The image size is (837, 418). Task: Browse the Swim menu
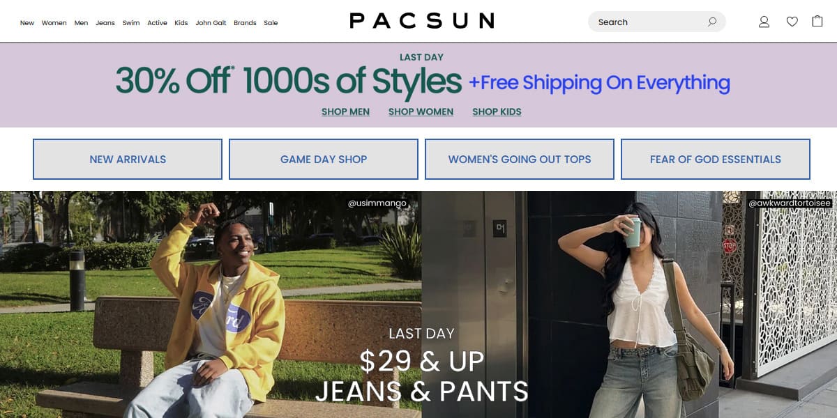pyautogui.click(x=131, y=23)
